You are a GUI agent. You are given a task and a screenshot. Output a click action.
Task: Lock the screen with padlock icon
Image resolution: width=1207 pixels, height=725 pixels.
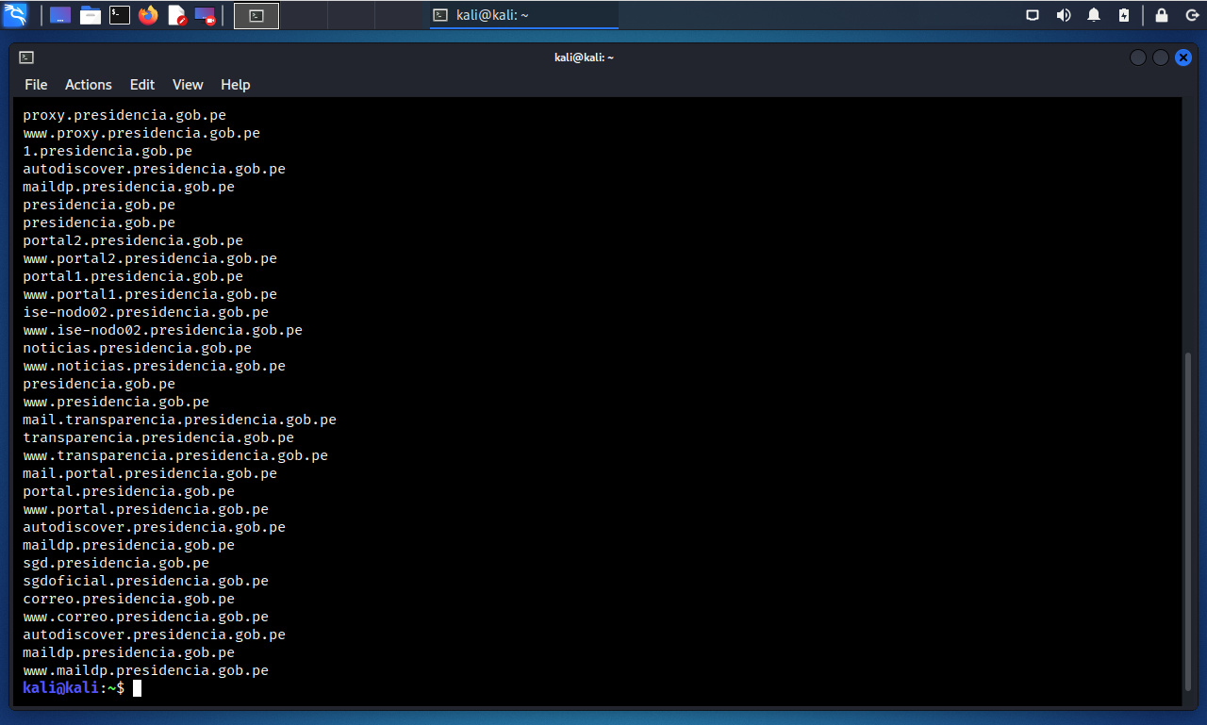[1162, 15]
